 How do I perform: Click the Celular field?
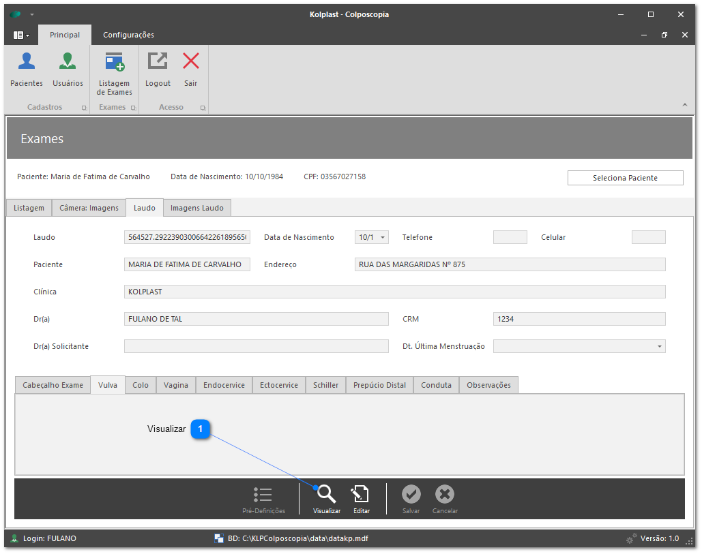[x=649, y=237]
